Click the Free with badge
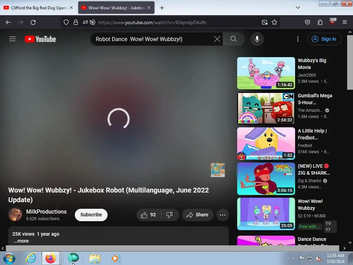Screen dimensions: 353x265 (310, 226)
